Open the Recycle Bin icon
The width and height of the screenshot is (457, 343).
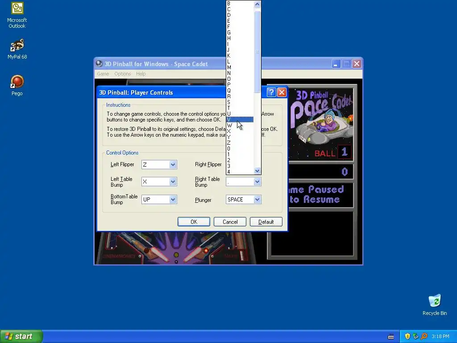pyautogui.click(x=435, y=305)
